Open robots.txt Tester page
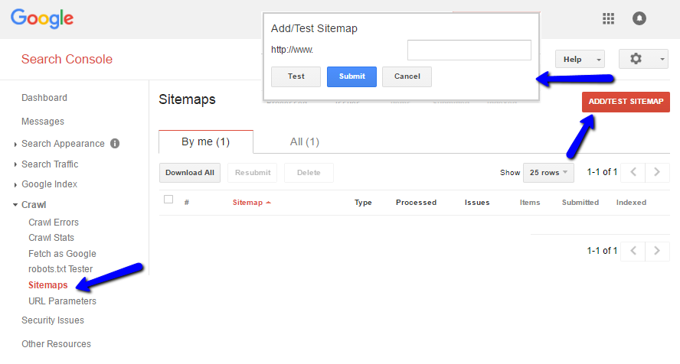Screen dimensions: 680x364 (x=60, y=269)
